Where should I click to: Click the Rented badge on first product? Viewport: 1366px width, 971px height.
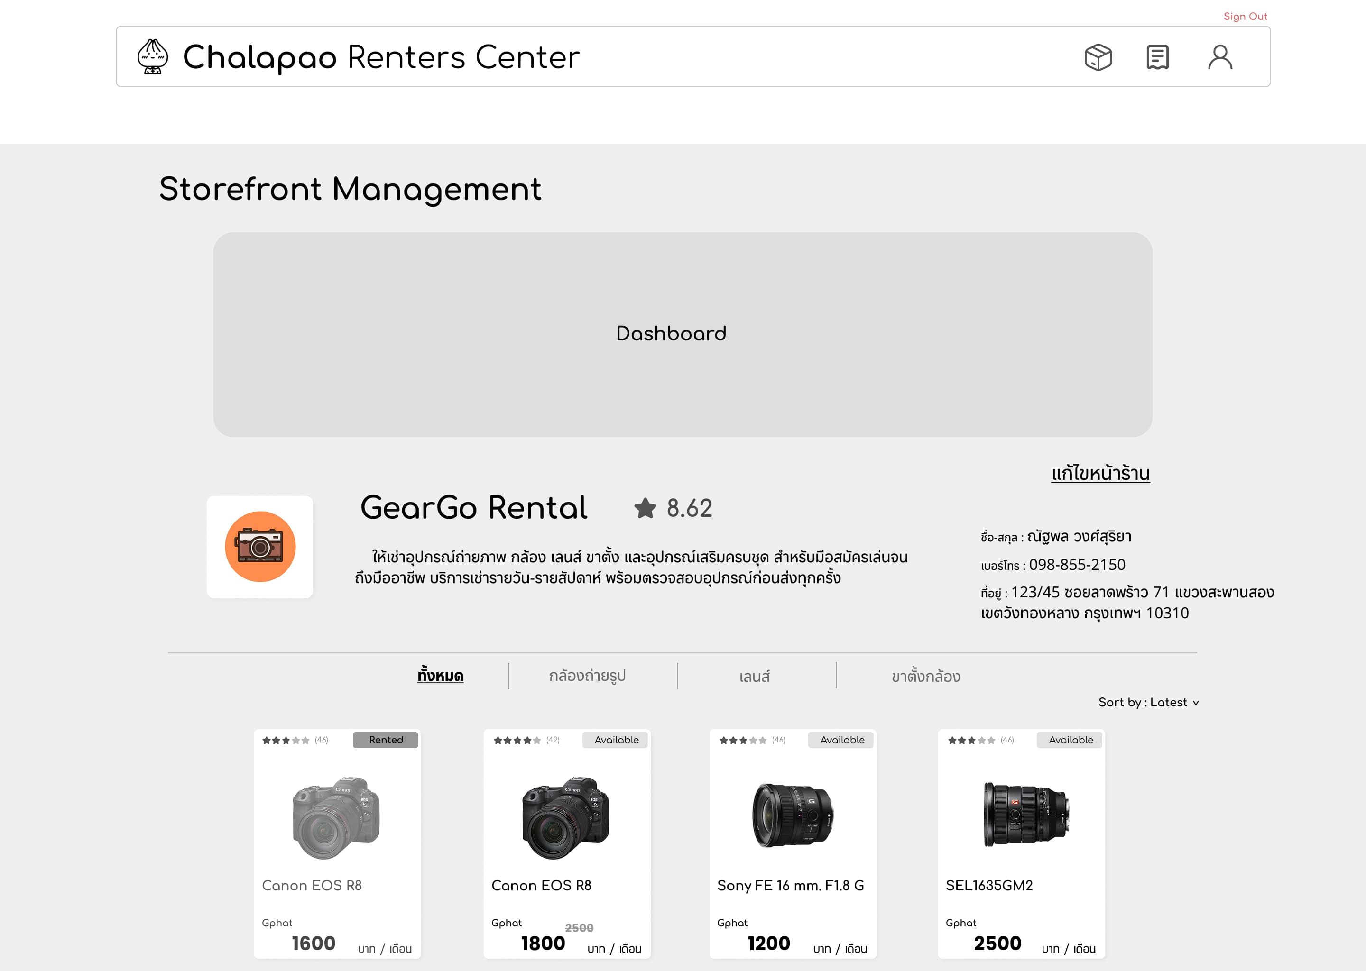[x=385, y=740]
